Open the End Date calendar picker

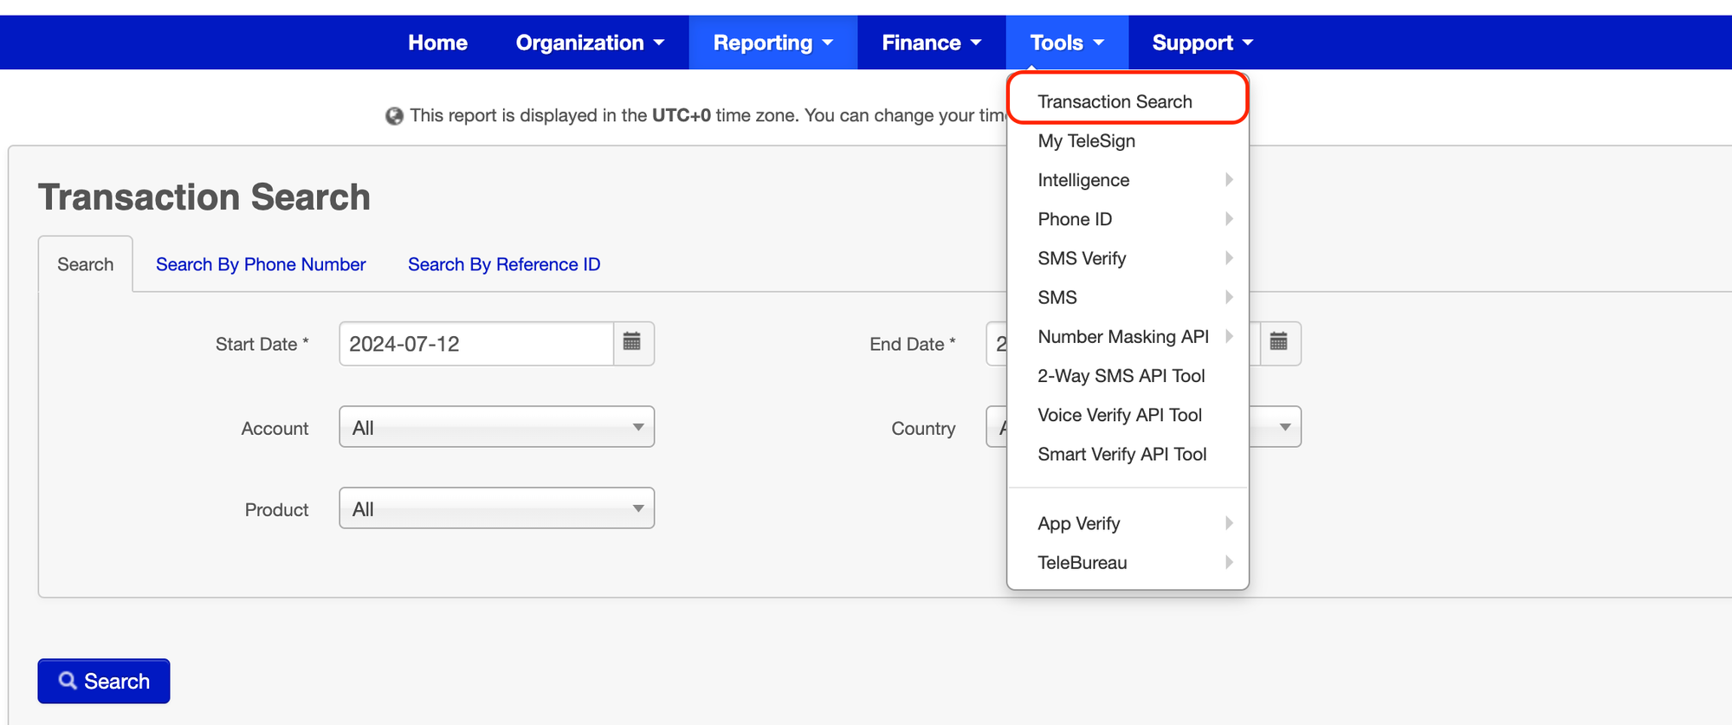click(1279, 343)
